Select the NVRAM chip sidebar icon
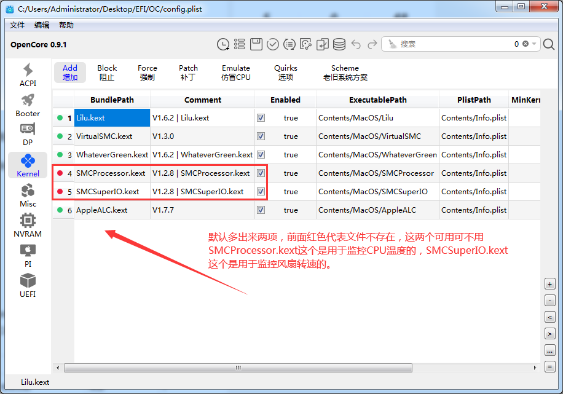Image resolution: width=563 pixels, height=394 pixels. [28, 225]
